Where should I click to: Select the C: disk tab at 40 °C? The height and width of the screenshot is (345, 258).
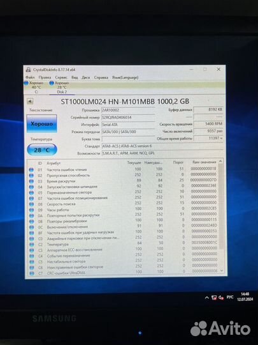35,88
